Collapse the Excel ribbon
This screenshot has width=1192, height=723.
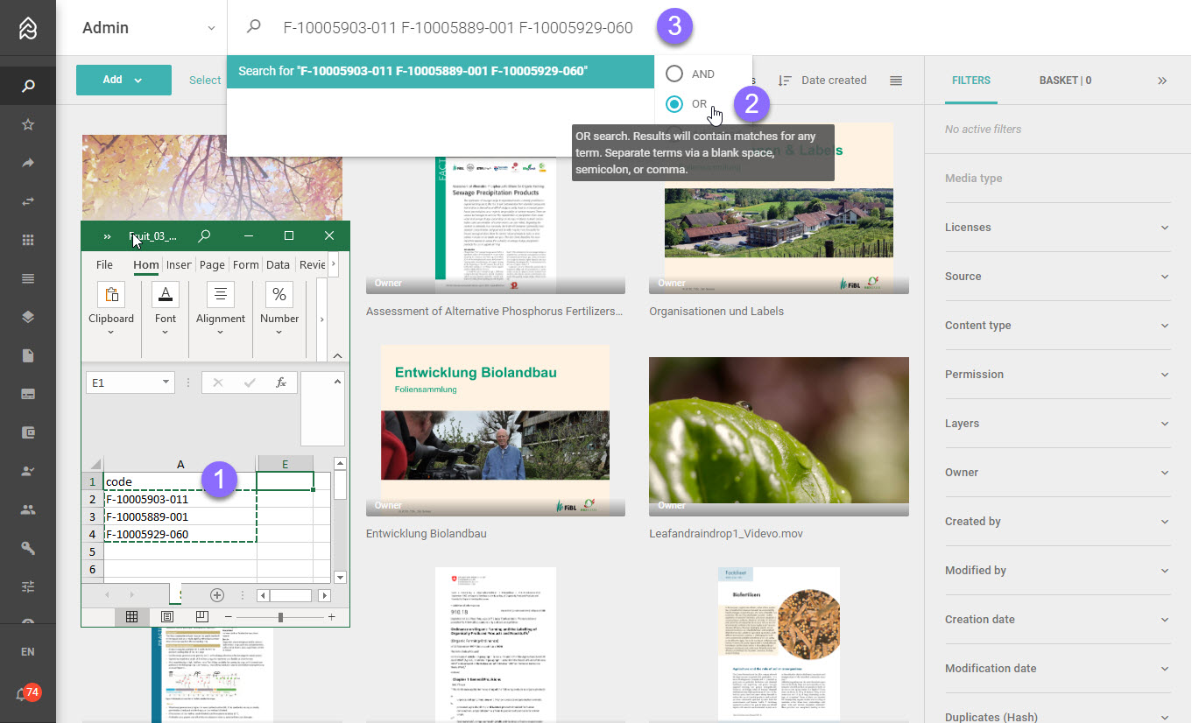pyautogui.click(x=336, y=355)
